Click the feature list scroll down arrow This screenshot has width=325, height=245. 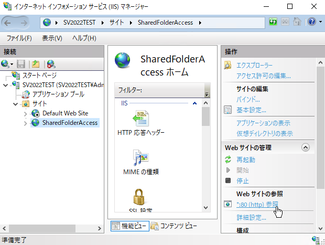pos(206,208)
